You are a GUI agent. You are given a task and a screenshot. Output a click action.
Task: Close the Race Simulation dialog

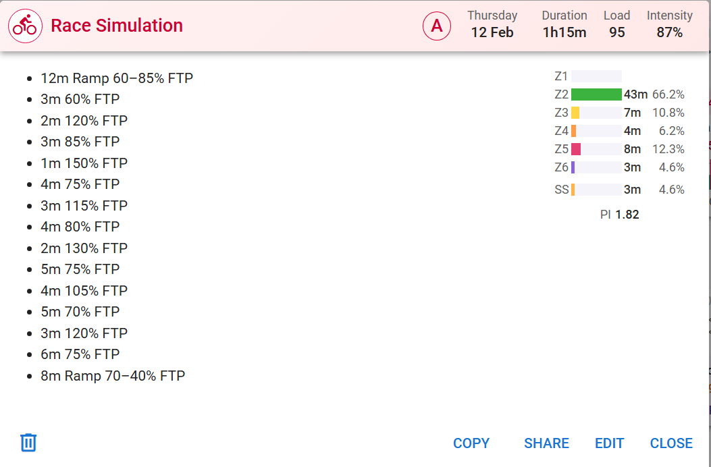(x=671, y=443)
